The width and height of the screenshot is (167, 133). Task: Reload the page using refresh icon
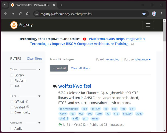point(20,14)
